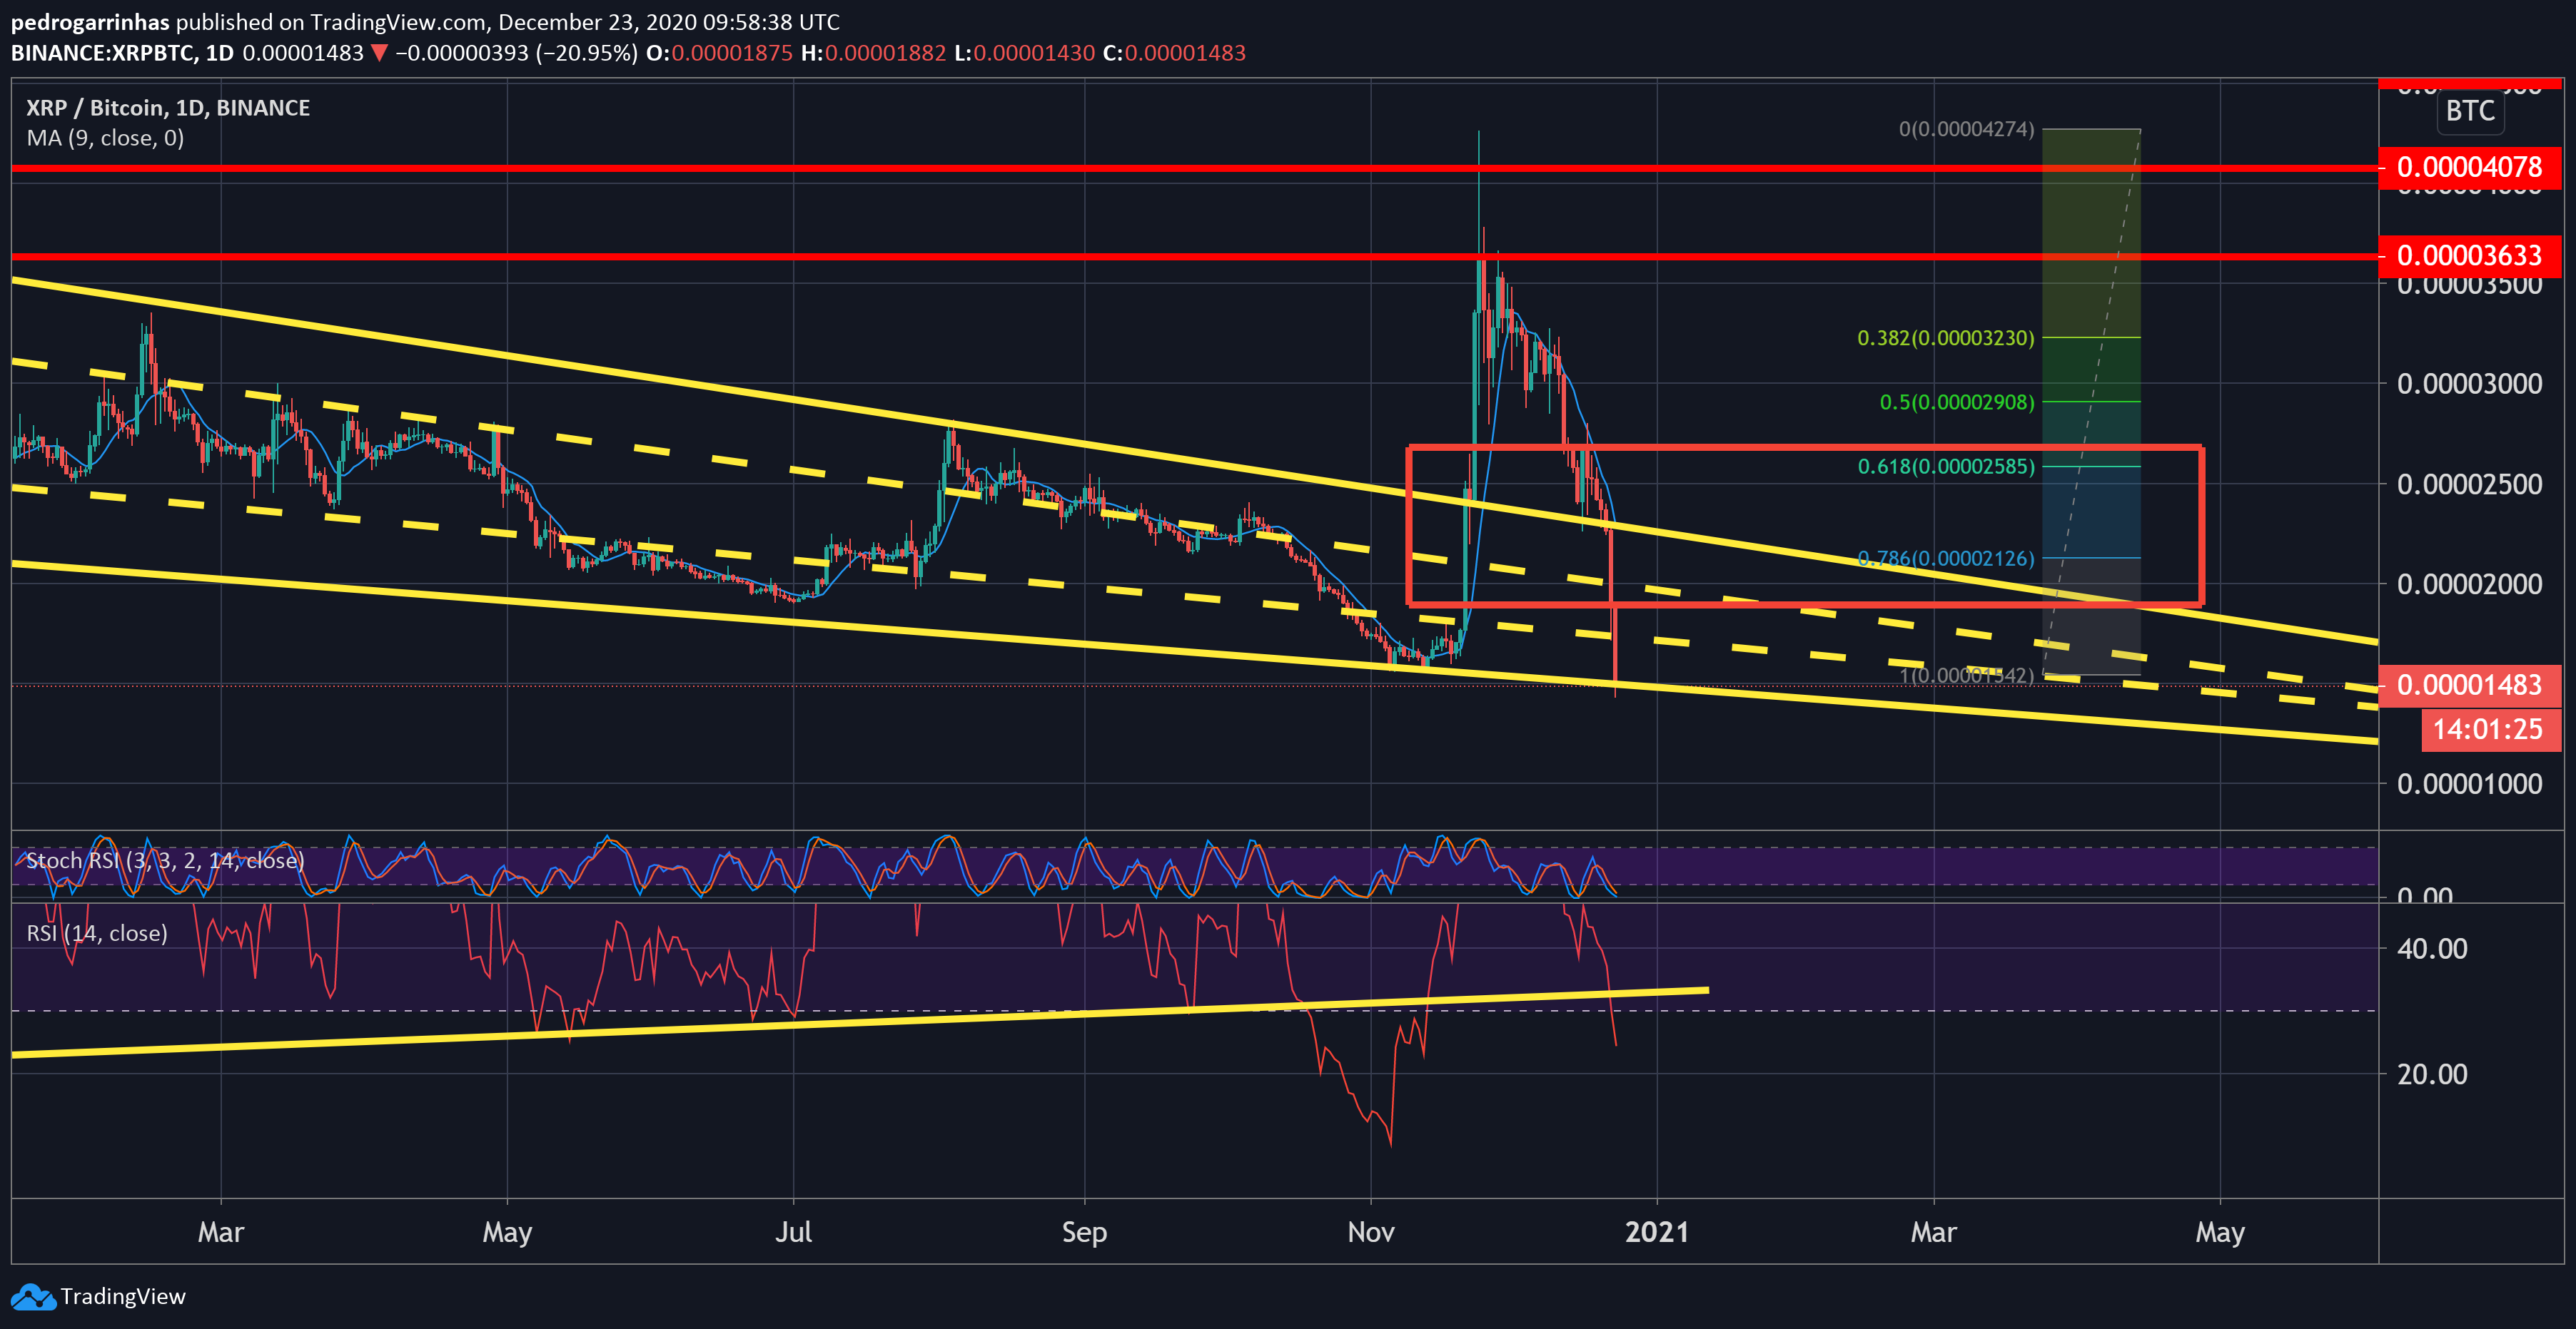This screenshot has height=1329, width=2576.
Task: Click the 0.00002500 price axis value
Action: [x=2469, y=484]
